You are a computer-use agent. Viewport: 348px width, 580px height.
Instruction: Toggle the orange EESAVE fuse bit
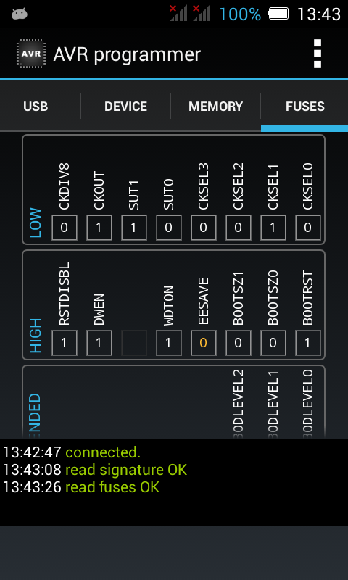204,343
